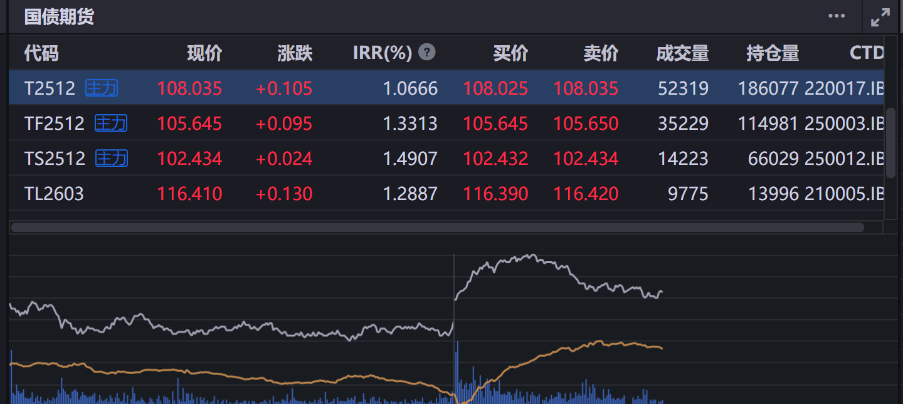Click the horizontal scrollbar under the table
The width and height of the screenshot is (903, 404).
coord(438,227)
